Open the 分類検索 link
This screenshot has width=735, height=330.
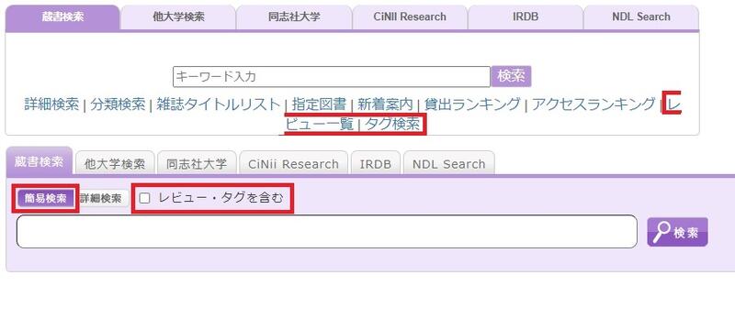[118, 104]
